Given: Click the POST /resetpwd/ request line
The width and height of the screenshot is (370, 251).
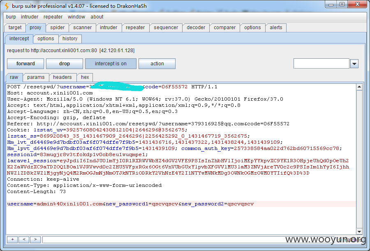Looking at the screenshot, I should pyautogui.click(x=112, y=87).
